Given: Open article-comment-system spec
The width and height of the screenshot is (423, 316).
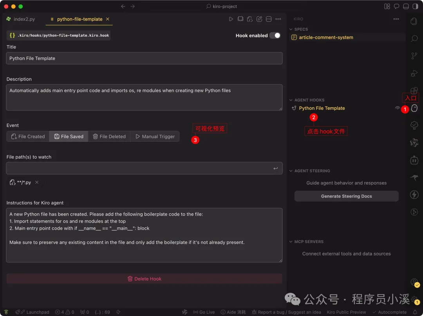Looking at the screenshot, I should (326, 37).
